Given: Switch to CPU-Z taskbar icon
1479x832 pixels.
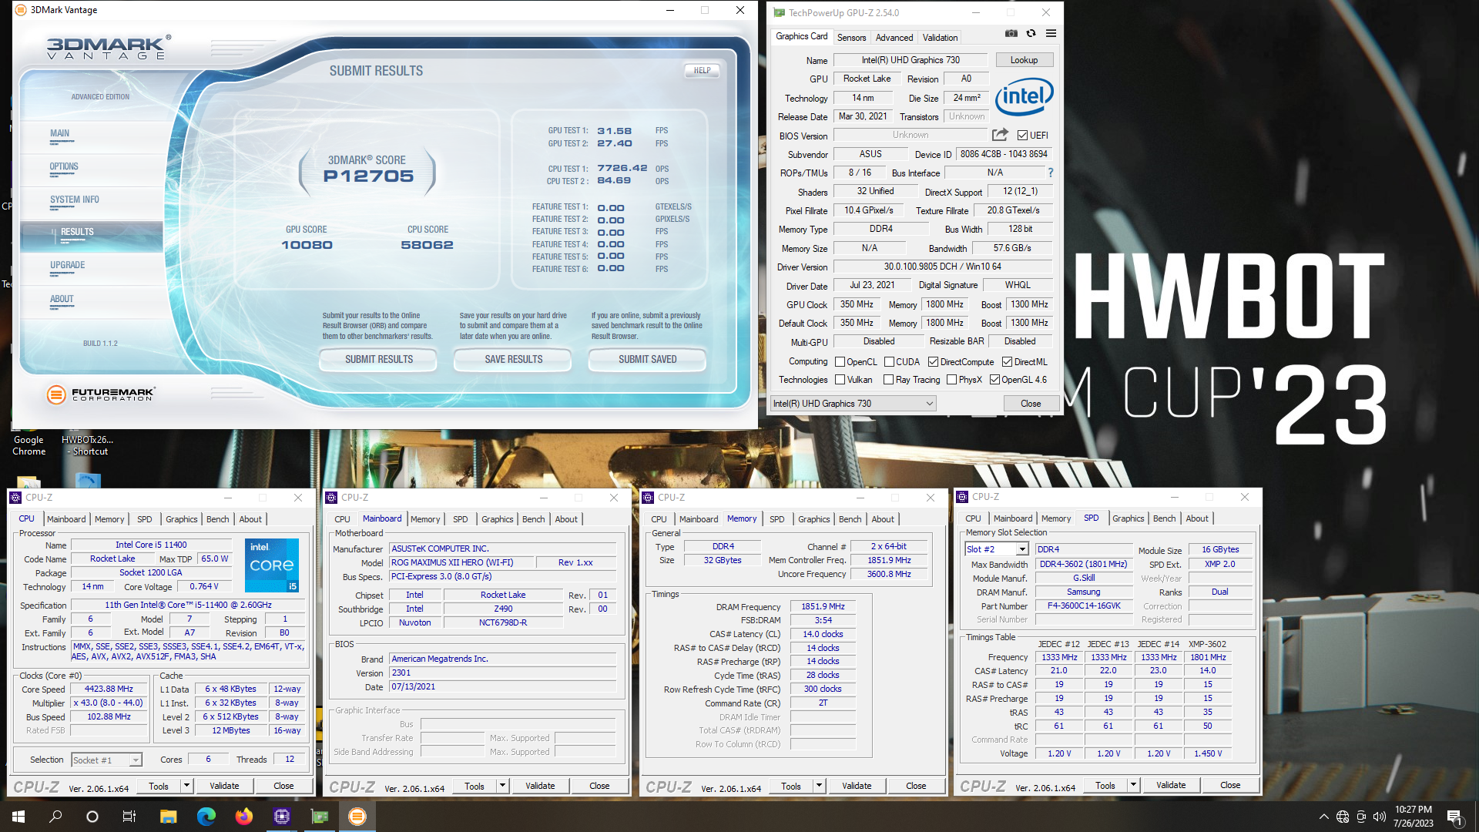Looking at the screenshot, I should 281,817.
